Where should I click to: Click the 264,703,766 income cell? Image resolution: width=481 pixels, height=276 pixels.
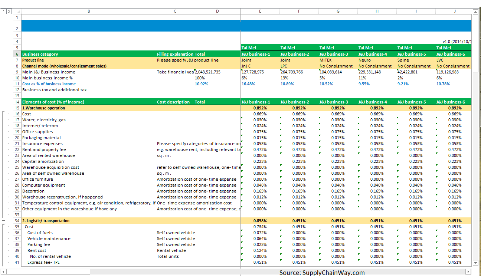coord(299,72)
